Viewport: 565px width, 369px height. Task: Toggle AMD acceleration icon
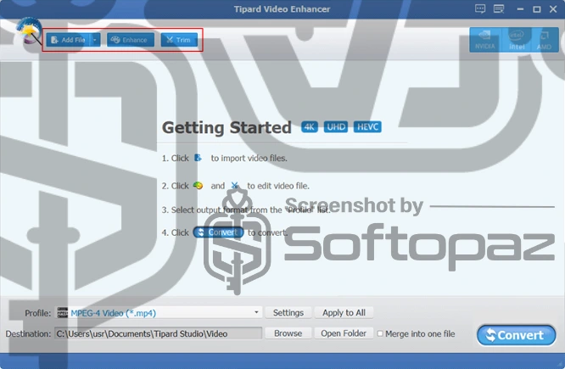pyautogui.click(x=544, y=40)
